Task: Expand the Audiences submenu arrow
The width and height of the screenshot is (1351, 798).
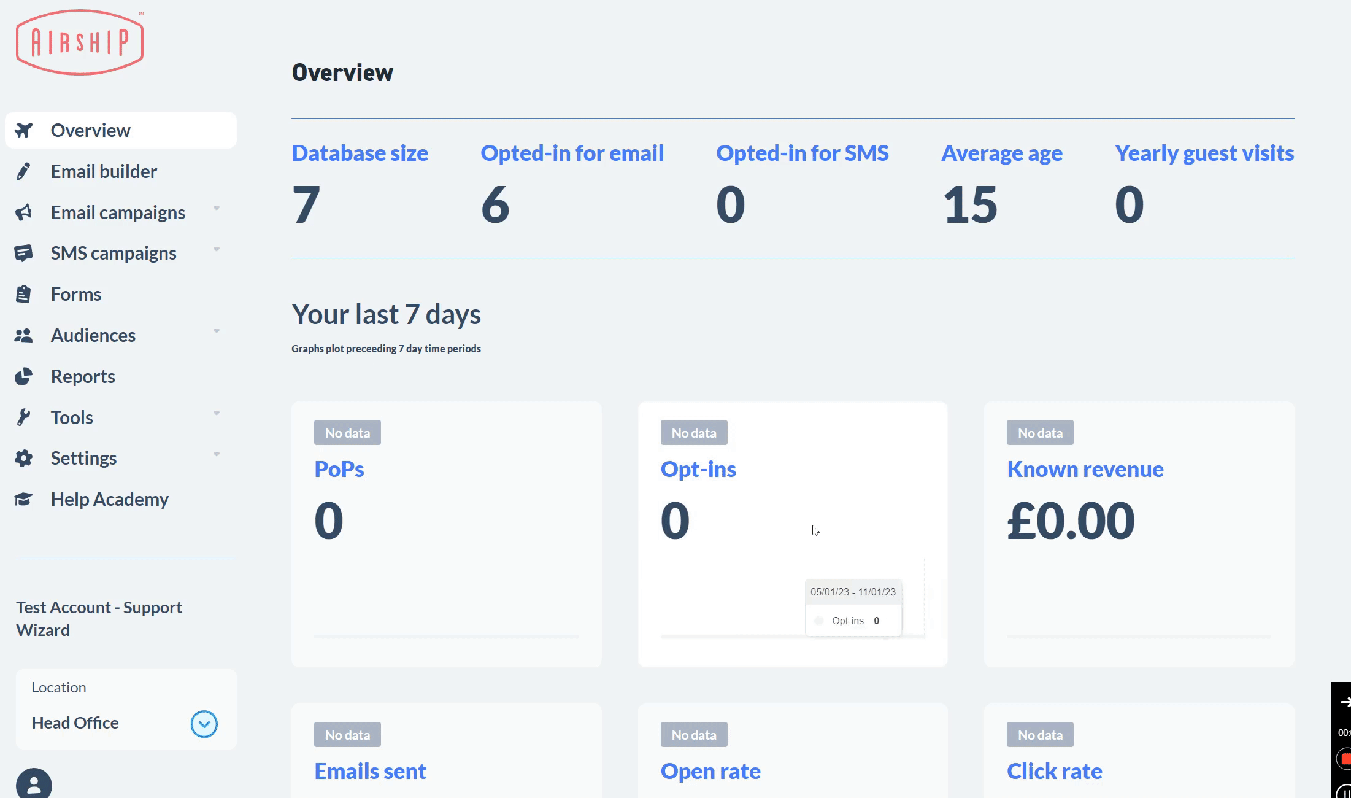Action: click(217, 331)
